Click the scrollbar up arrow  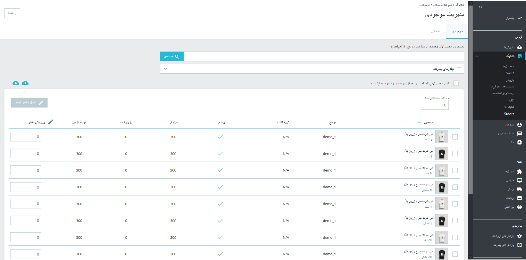pos(470,3)
